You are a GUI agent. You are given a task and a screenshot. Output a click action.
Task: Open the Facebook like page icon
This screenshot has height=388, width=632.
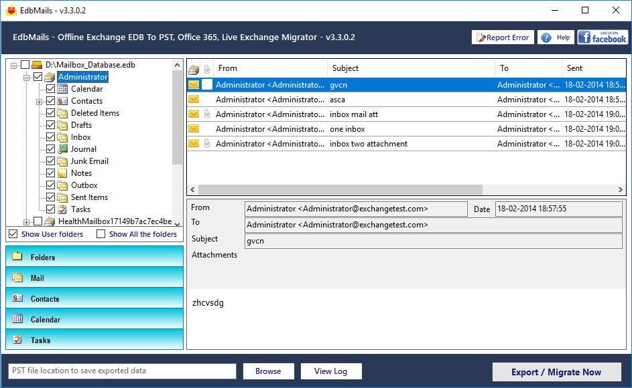coord(602,37)
